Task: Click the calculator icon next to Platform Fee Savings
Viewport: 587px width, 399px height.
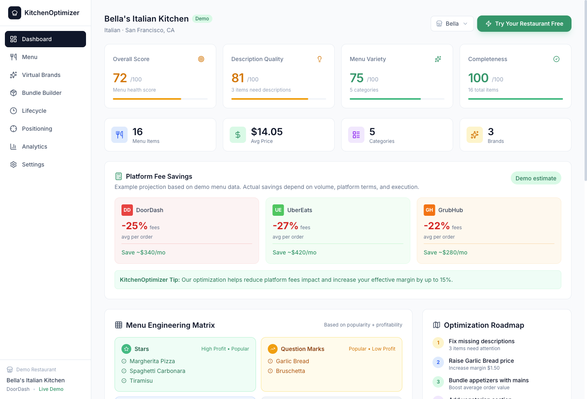Action: (119, 176)
